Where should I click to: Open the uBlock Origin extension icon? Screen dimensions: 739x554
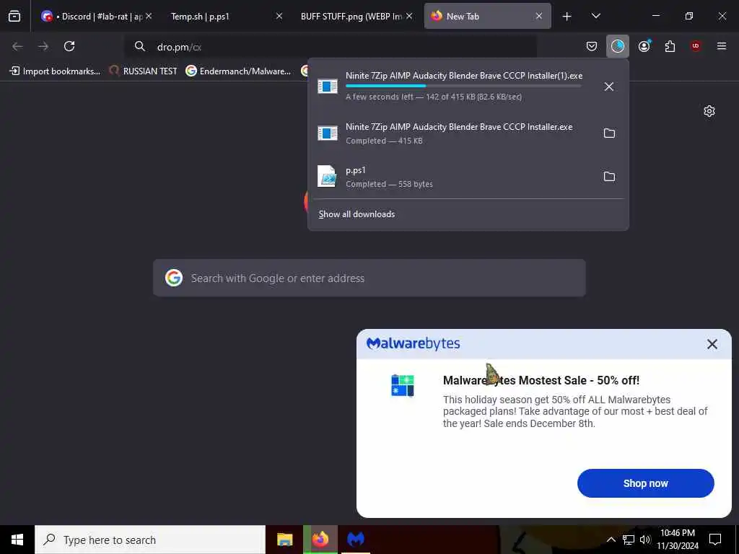click(x=696, y=46)
